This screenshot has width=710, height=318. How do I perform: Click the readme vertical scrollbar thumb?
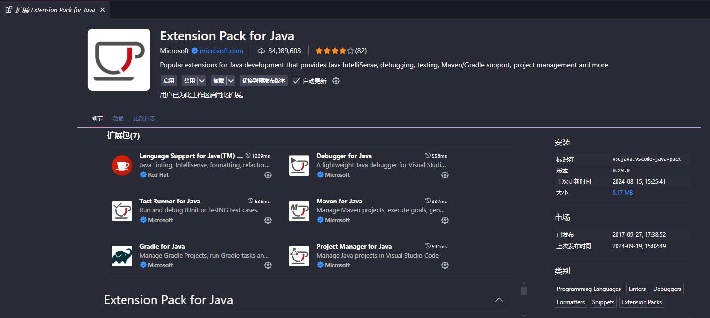click(x=524, y=290)
